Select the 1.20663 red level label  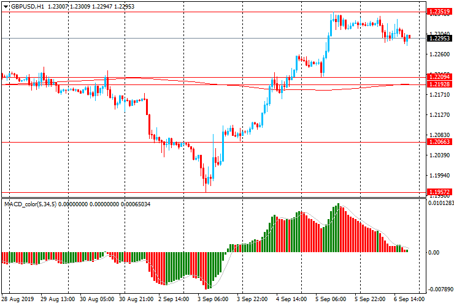(439, 142)
